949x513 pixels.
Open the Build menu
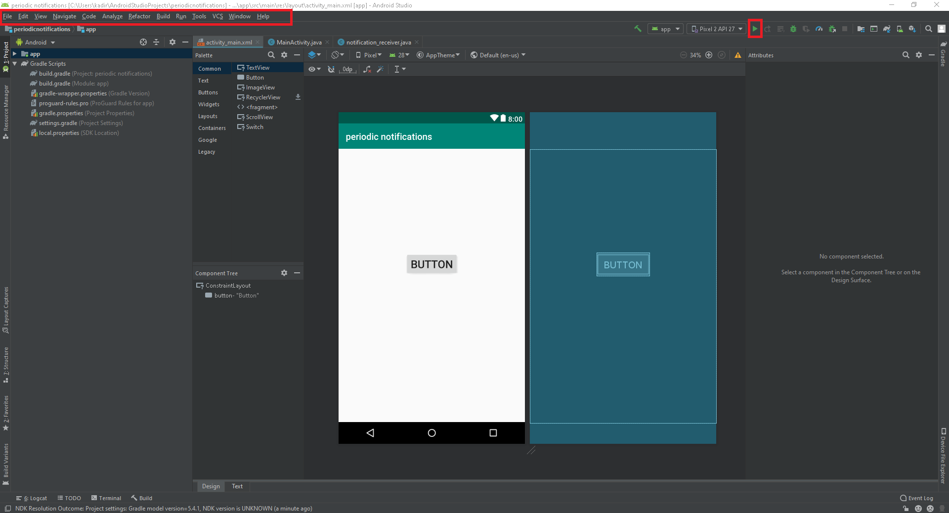163,16
